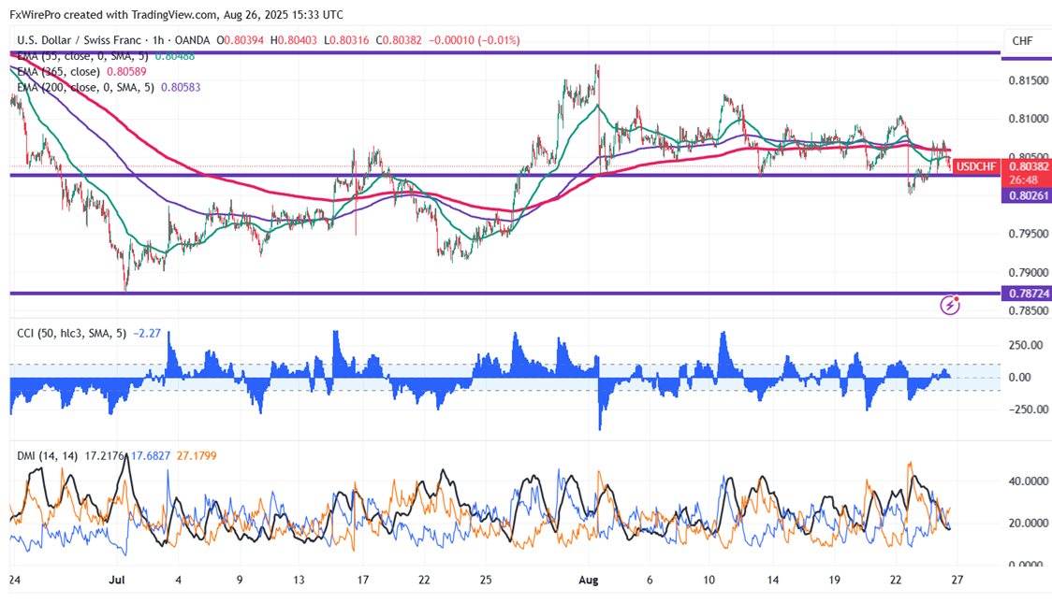Click the DMI value 17.2176

tap(106, 455)
